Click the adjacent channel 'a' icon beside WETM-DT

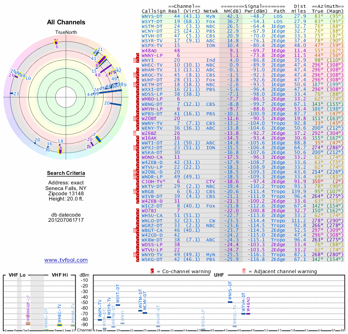(134, 85)
